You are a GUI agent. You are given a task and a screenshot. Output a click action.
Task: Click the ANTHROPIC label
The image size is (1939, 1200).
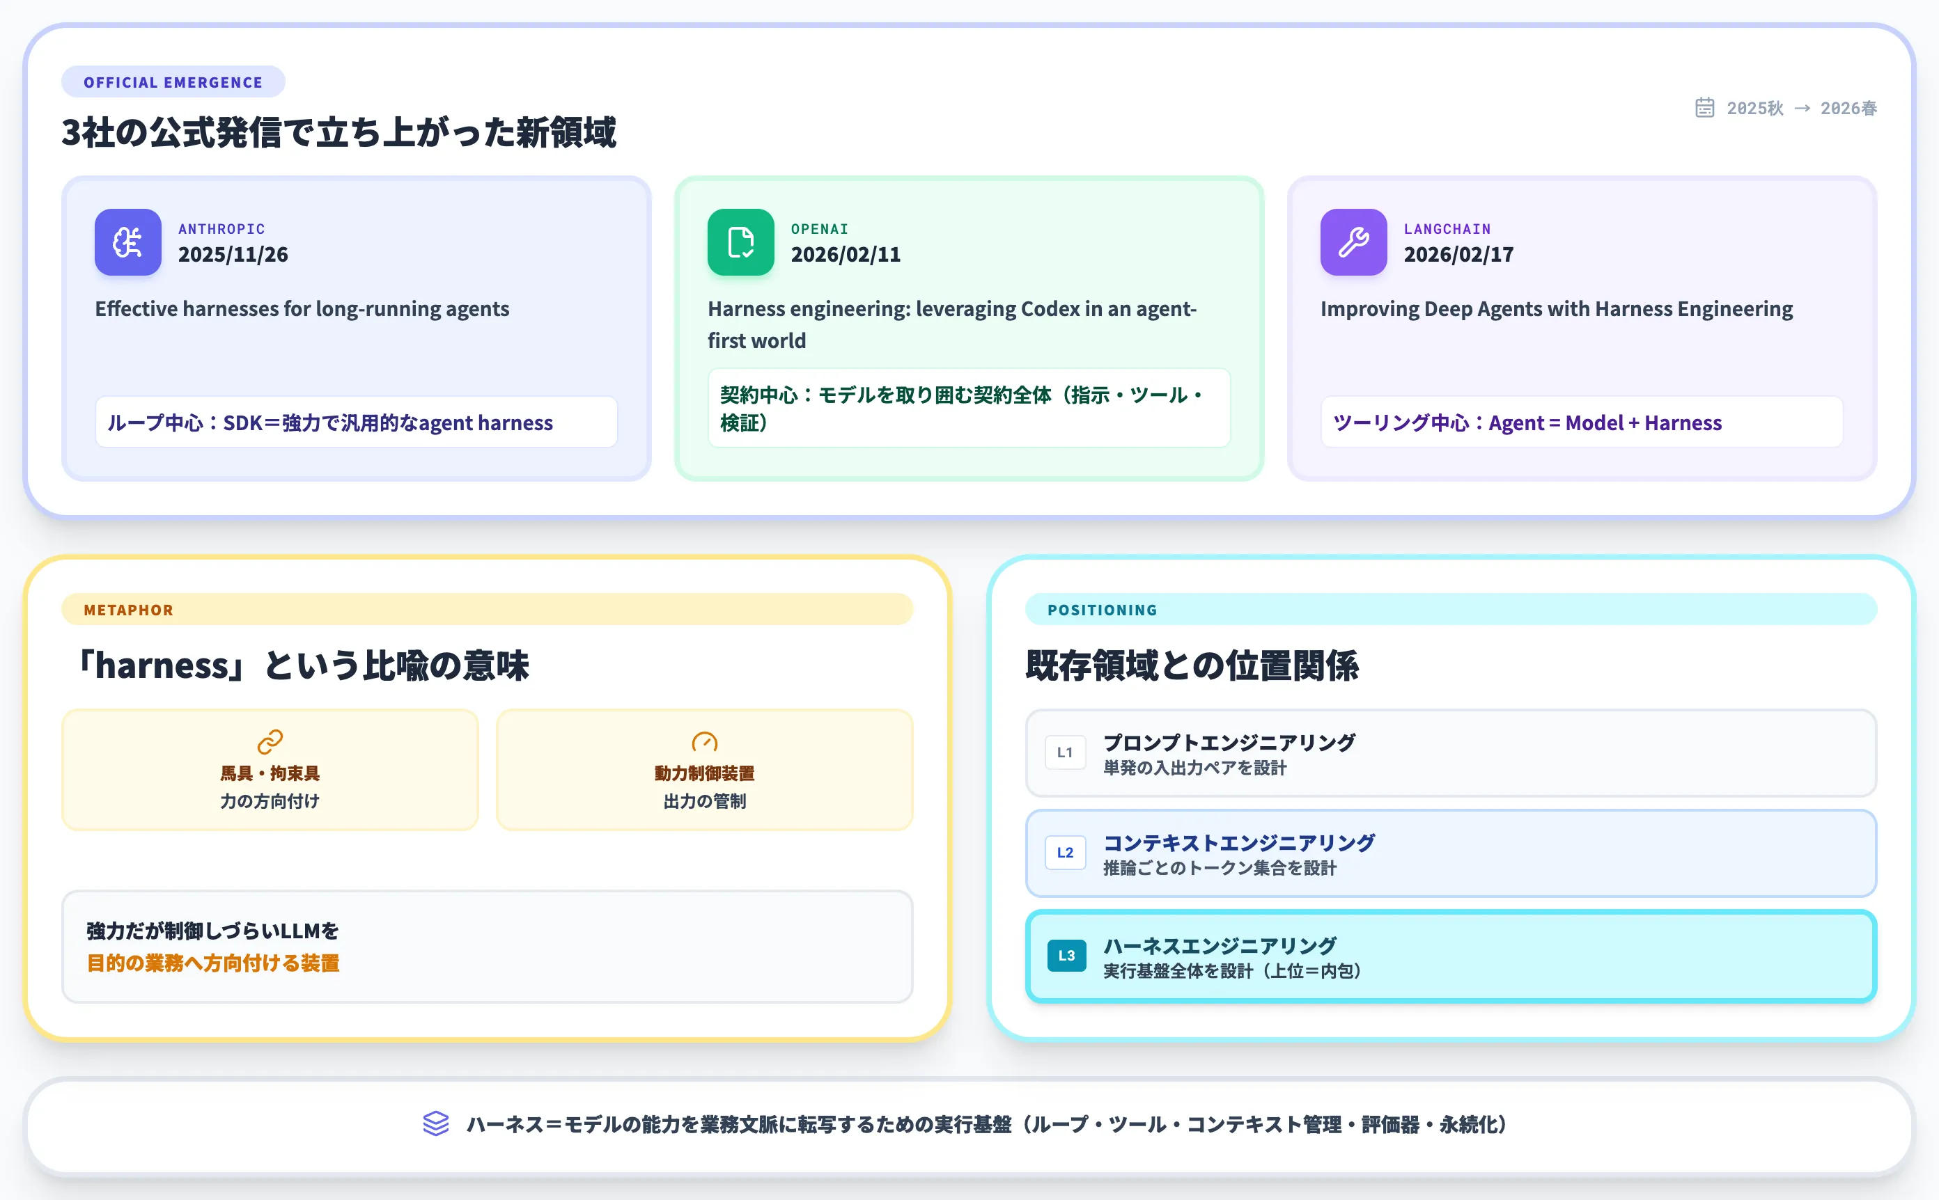tap(221, 228)
